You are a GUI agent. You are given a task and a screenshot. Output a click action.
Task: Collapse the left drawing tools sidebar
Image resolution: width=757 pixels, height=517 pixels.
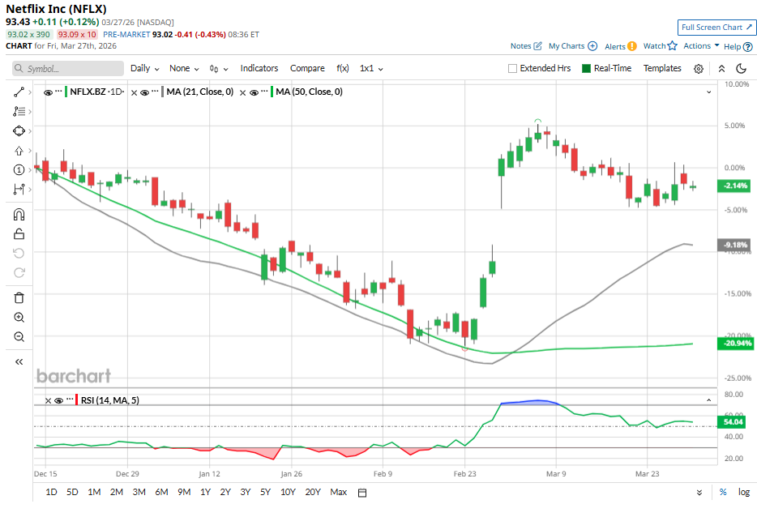point(19,361)
